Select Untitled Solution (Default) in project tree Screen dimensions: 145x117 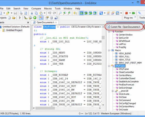tap(16, 27)
